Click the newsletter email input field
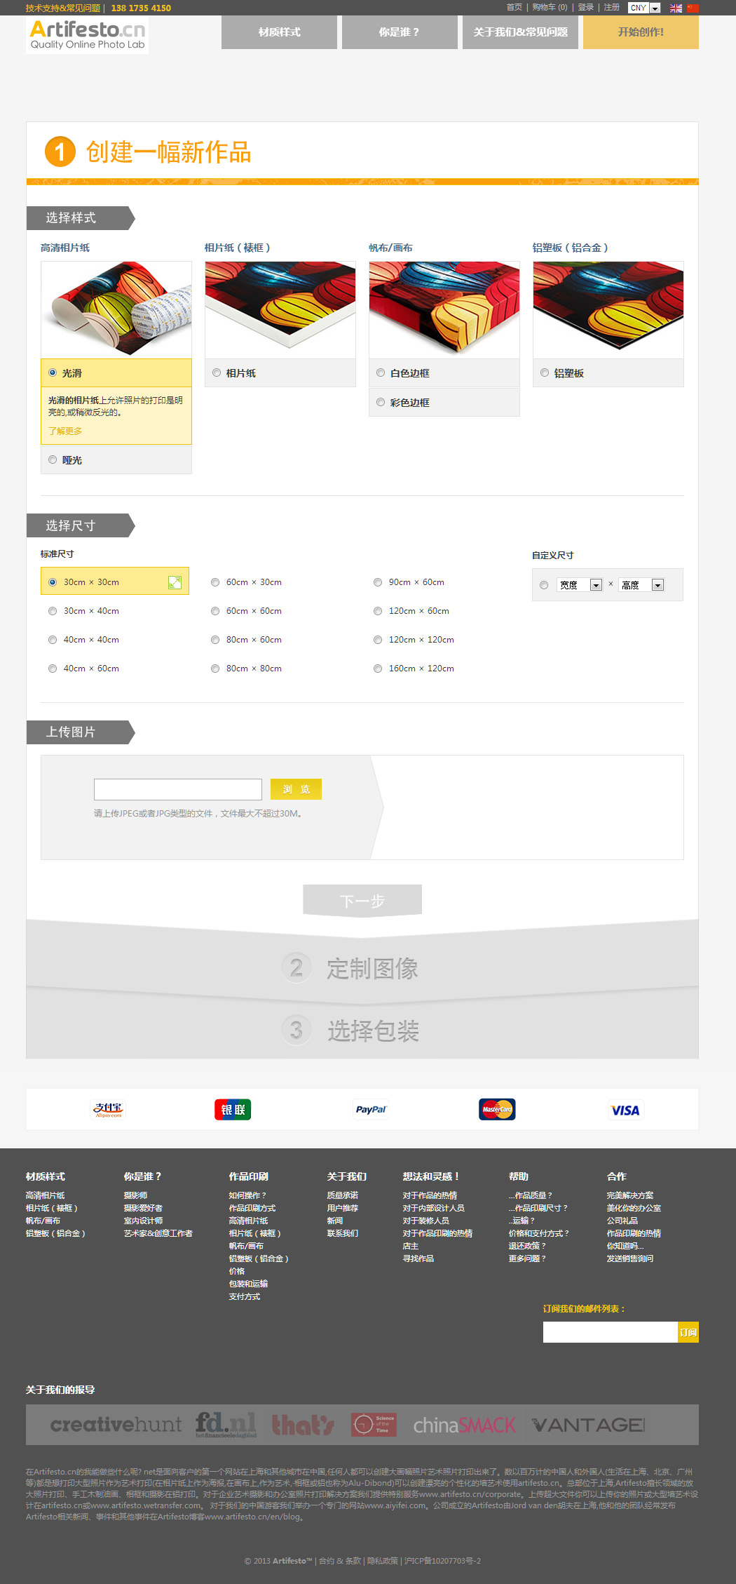The height and width of the screenshot is (1584, 736). (610, 1332)
